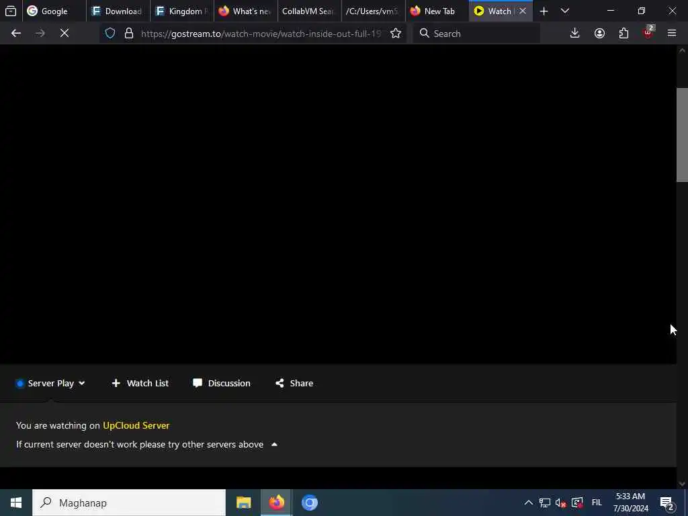Click the UpCloud Server link
Viewport: 688px width, 516px height.
click(136, 425)
